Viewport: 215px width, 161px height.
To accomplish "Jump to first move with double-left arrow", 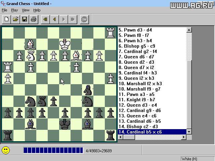I will point(45,19).
